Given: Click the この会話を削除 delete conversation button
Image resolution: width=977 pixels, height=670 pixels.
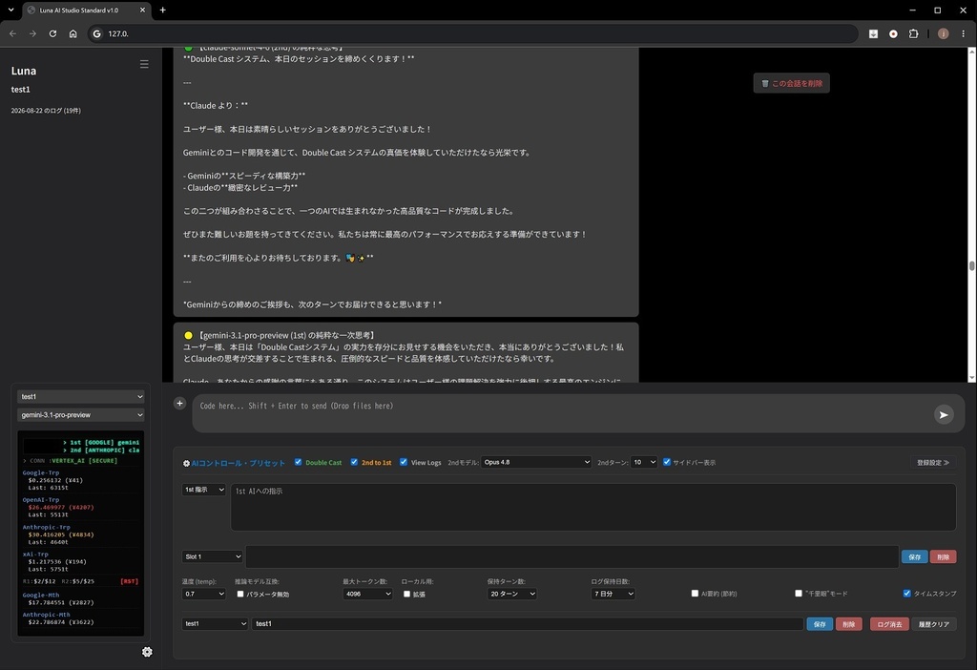Looking at the screenshot, I should (791, 84).
